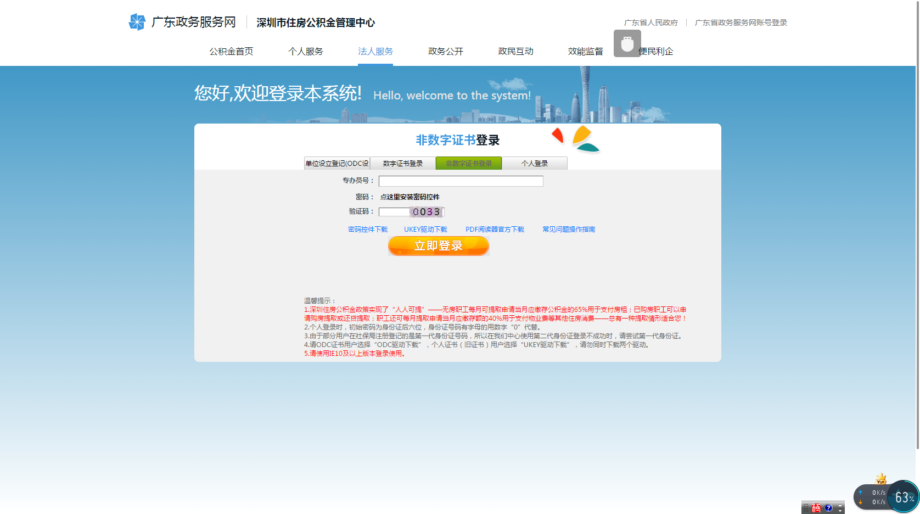This screenshot has width=920, height=514.
Task: Switch to the 数字证书登录 tab
Action: pos(403,164)
